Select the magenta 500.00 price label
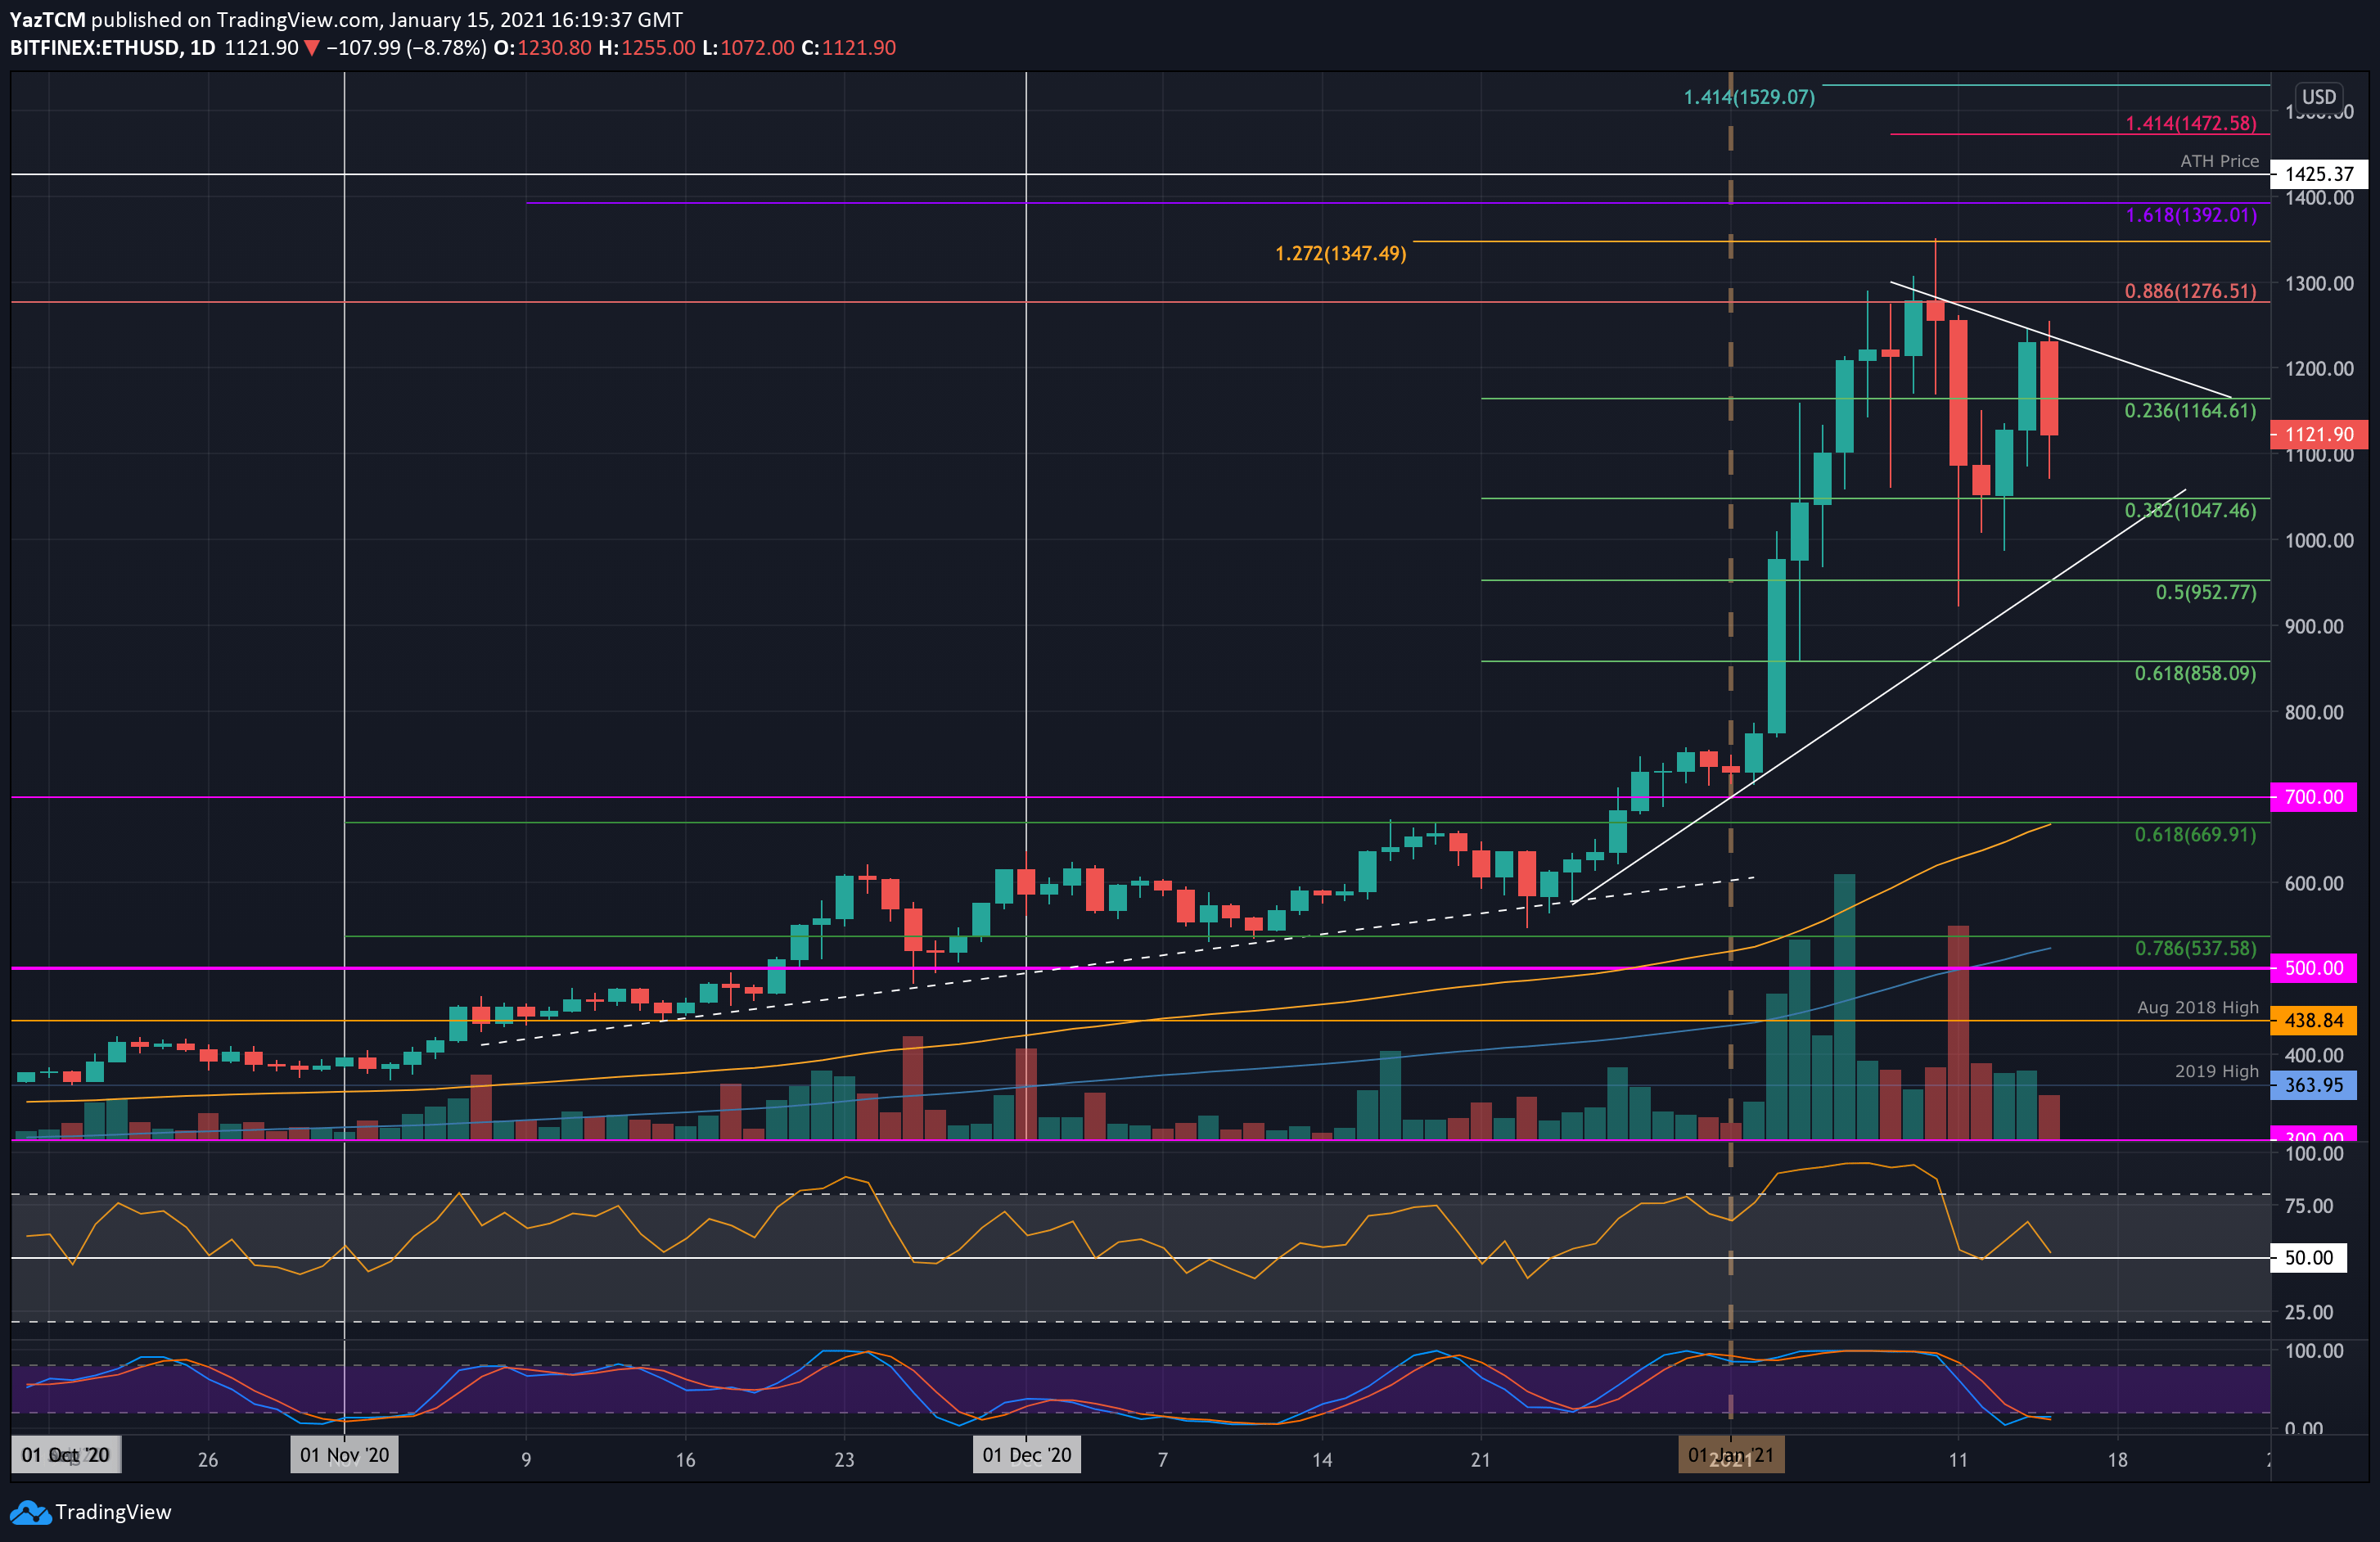The width and height of the screenshot is (2380, 1542). click(x=2313, y=968)
